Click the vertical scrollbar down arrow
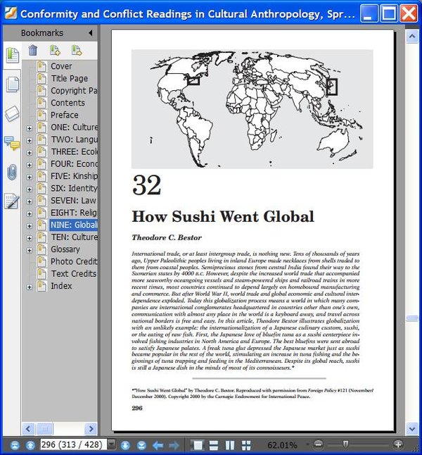The height and width of the screenshot is (455, 422). 412,429
